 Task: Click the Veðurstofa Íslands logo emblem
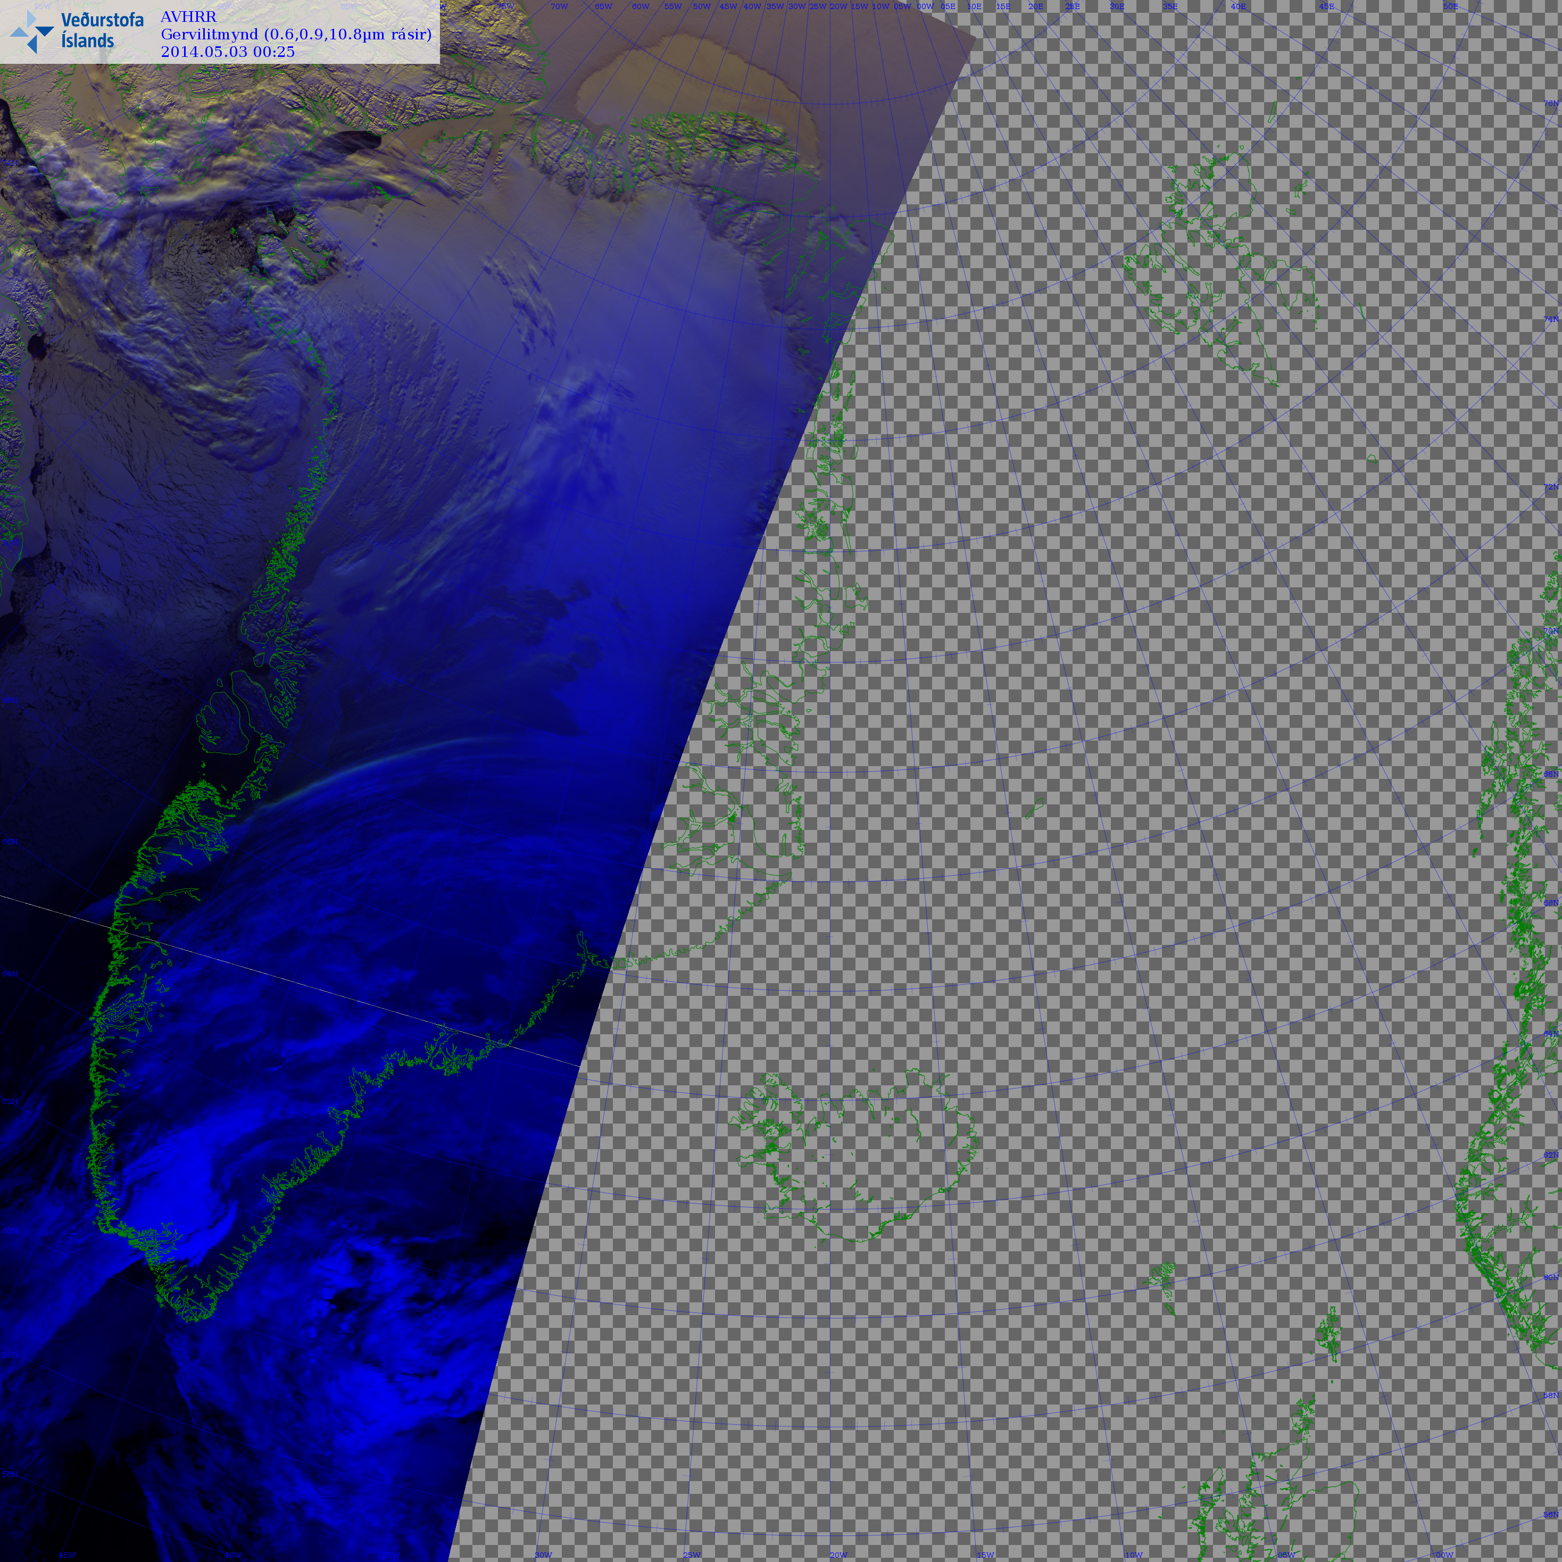31,32
